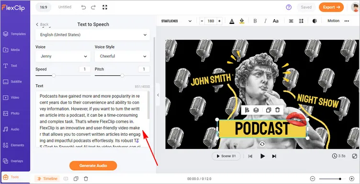Viewport: 360px width, 184px height.
Task: Select the NIGHT SHOW text on canvas
Action: tap(318, 101)
